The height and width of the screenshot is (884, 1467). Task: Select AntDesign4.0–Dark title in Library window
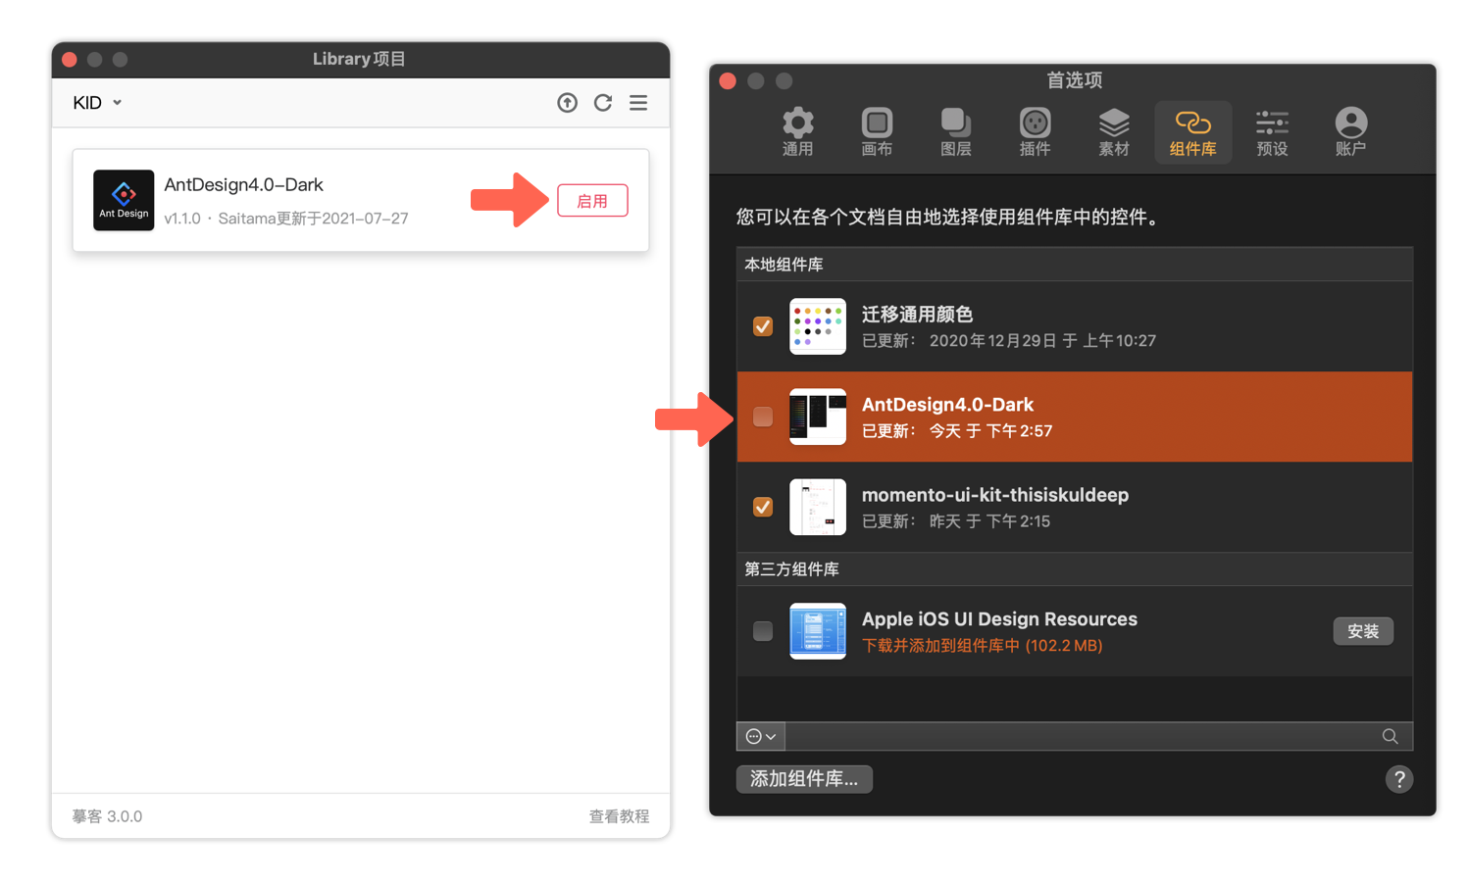243,184
